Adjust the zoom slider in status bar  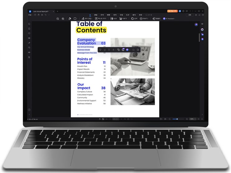point(178,119)
